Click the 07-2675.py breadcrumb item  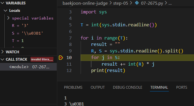click(x=152, y=3)
